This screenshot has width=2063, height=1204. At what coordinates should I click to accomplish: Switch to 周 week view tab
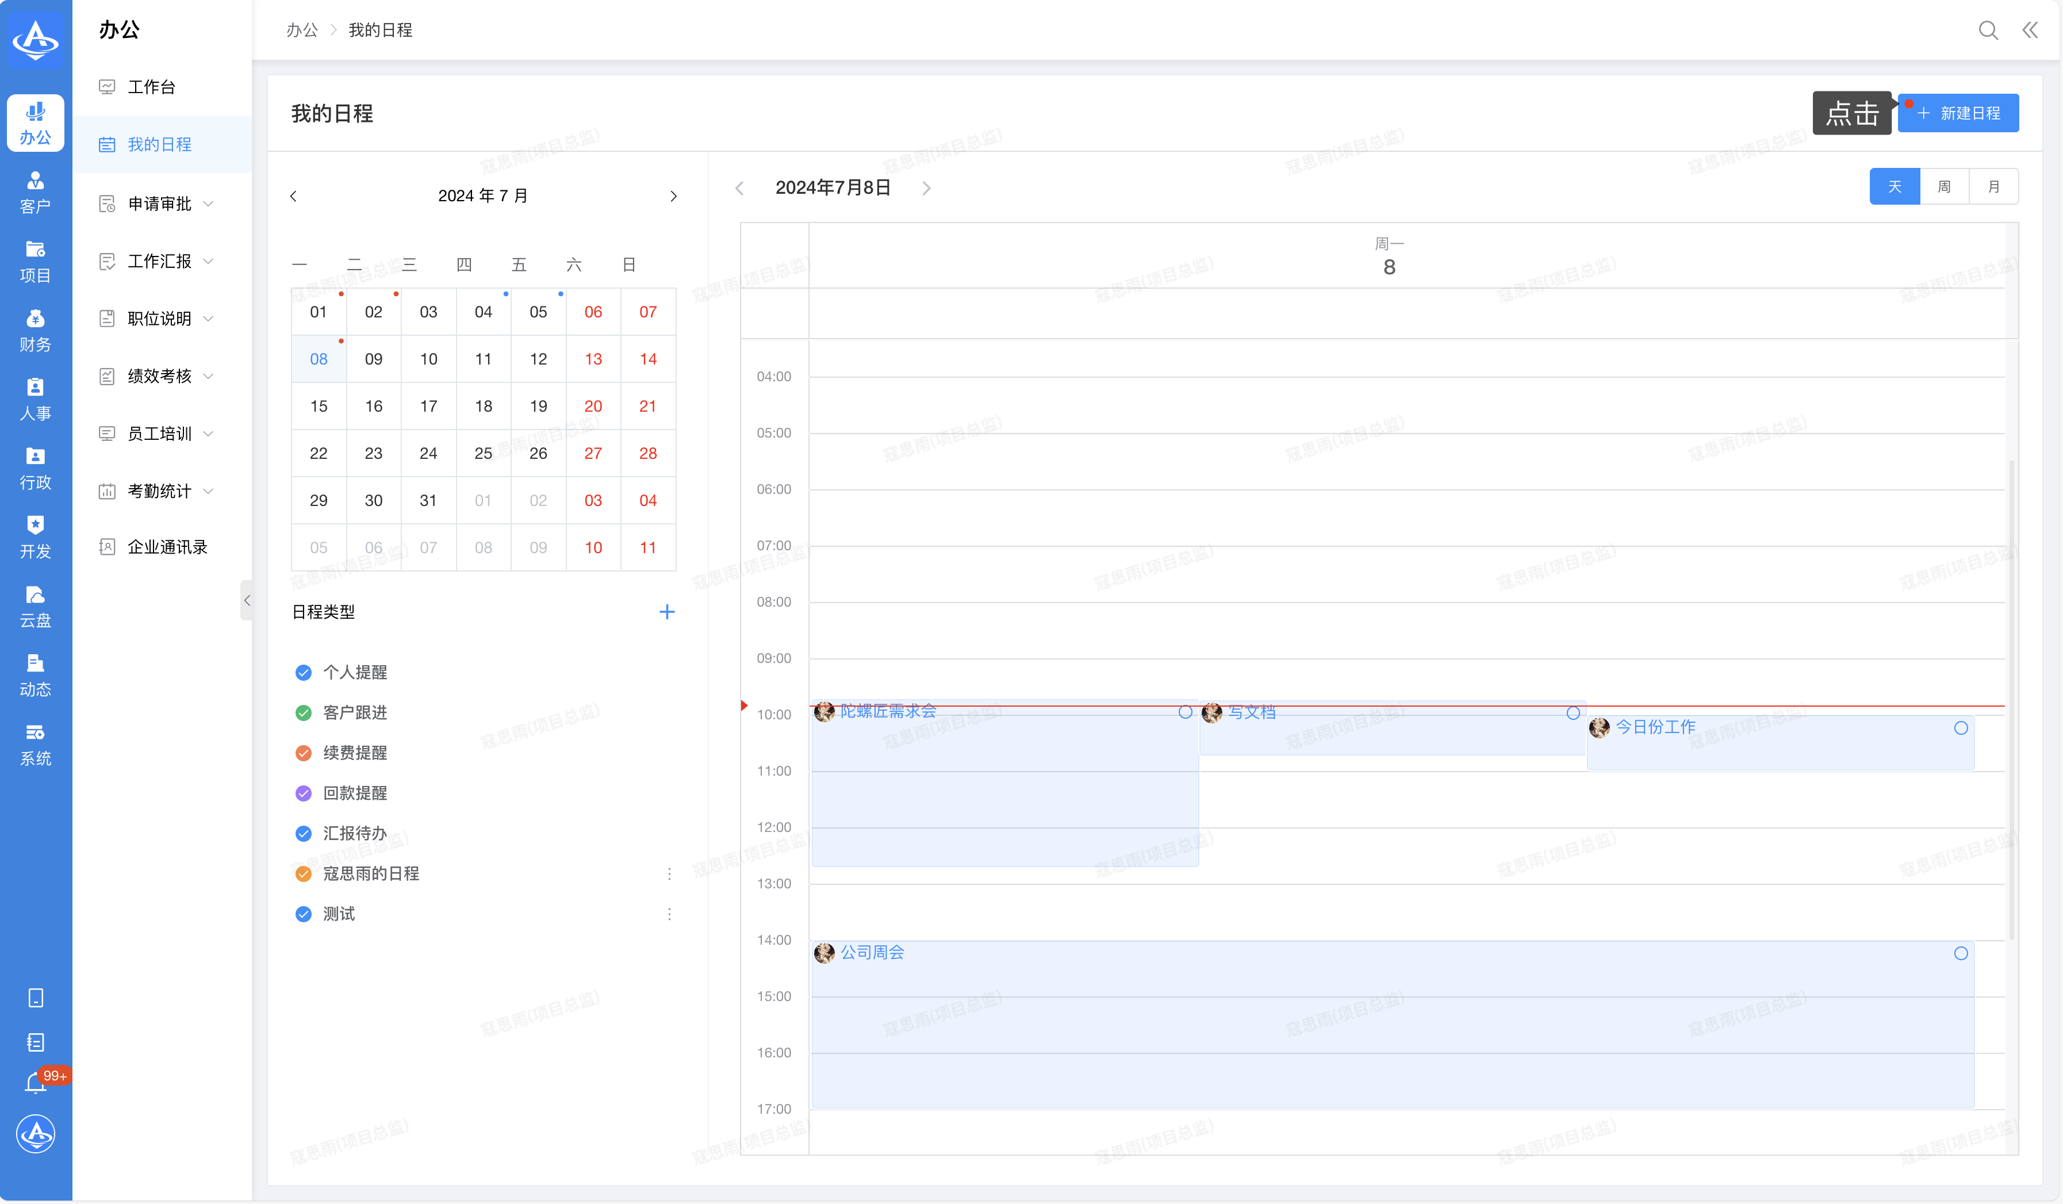[1943, 187]
